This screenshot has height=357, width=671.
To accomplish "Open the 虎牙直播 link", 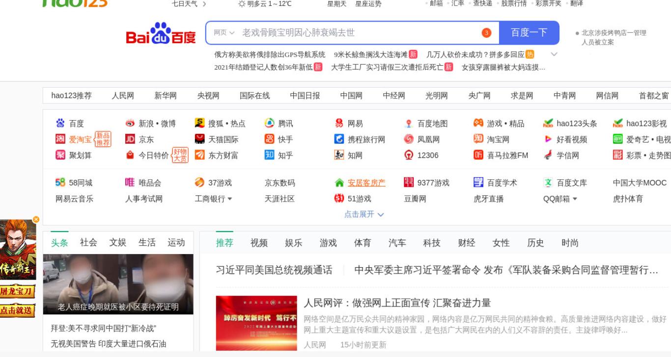I will click(x=489, y=199).
